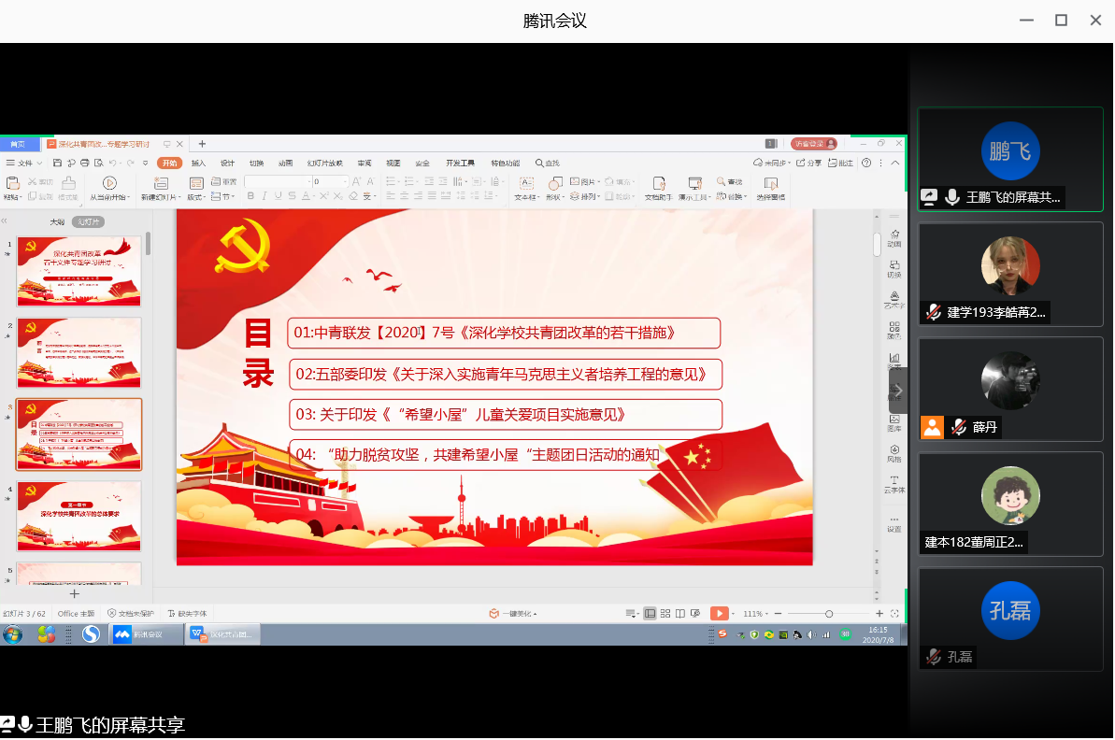Collapse the ribbon with the chevron arrow
The width and height of the screenshot is (1115, 740).
pos(895,163)
